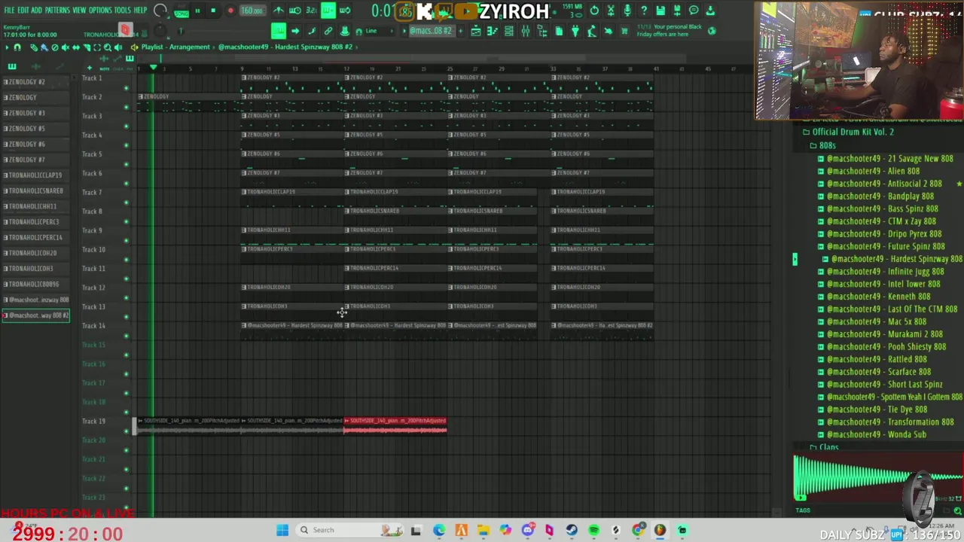Image resolution: width=964 pixels, height=542 pixels.
Task: Click the taskbar Search box
Action: pyautogui.click(x=349, y=530)
